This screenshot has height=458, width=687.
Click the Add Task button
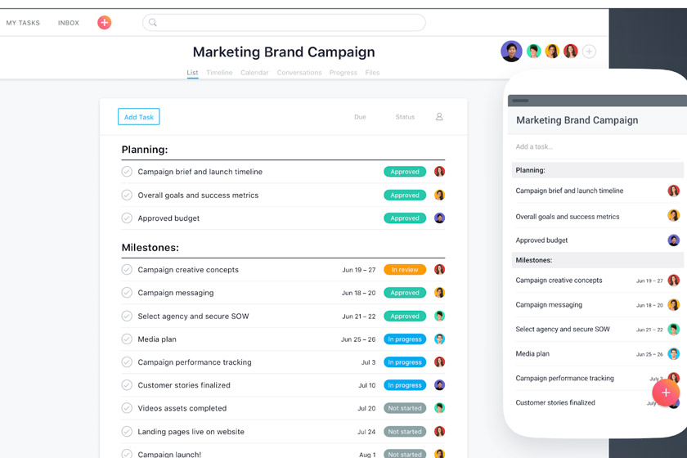[x=138, y=117]
